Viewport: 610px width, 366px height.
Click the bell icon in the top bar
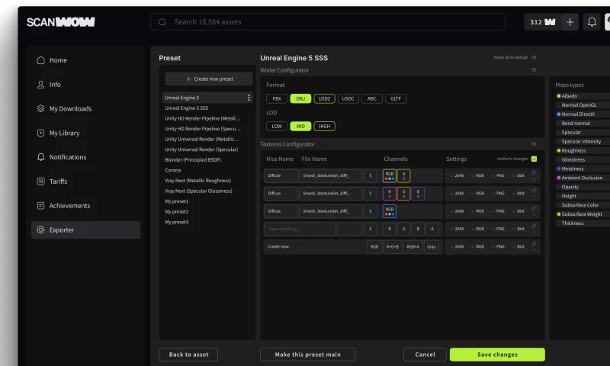click(x=592, y=22)
